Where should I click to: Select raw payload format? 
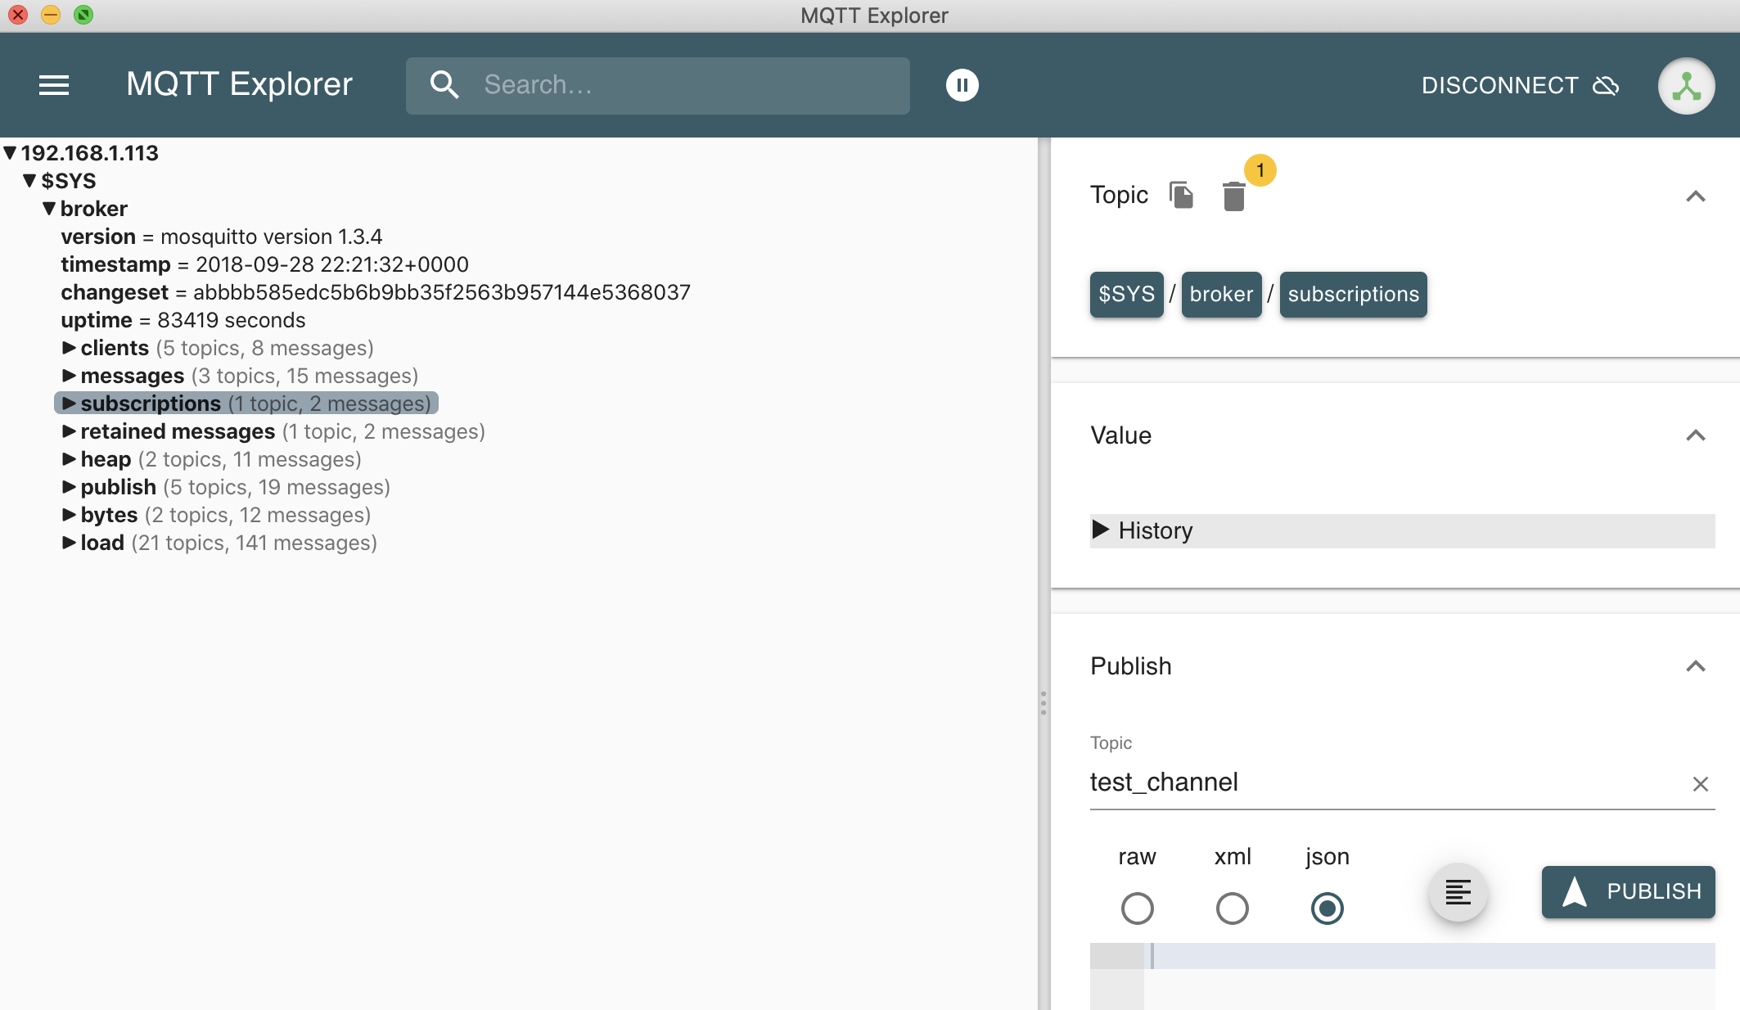[1137, 909]
